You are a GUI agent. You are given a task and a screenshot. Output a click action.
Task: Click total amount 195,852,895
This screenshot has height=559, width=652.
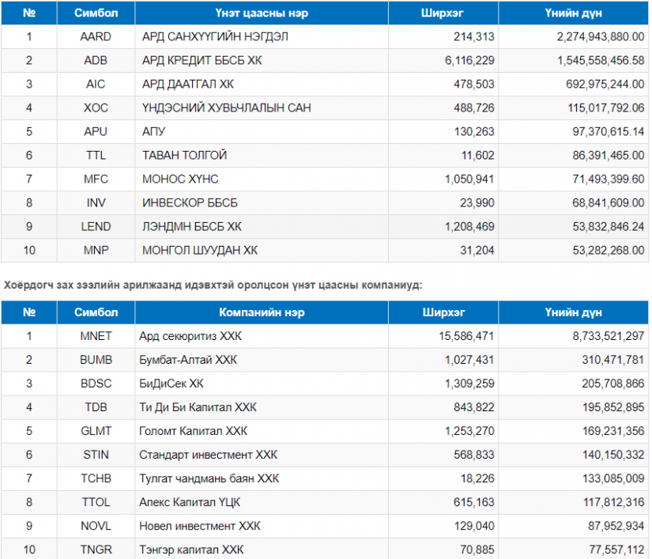[613, 406]
